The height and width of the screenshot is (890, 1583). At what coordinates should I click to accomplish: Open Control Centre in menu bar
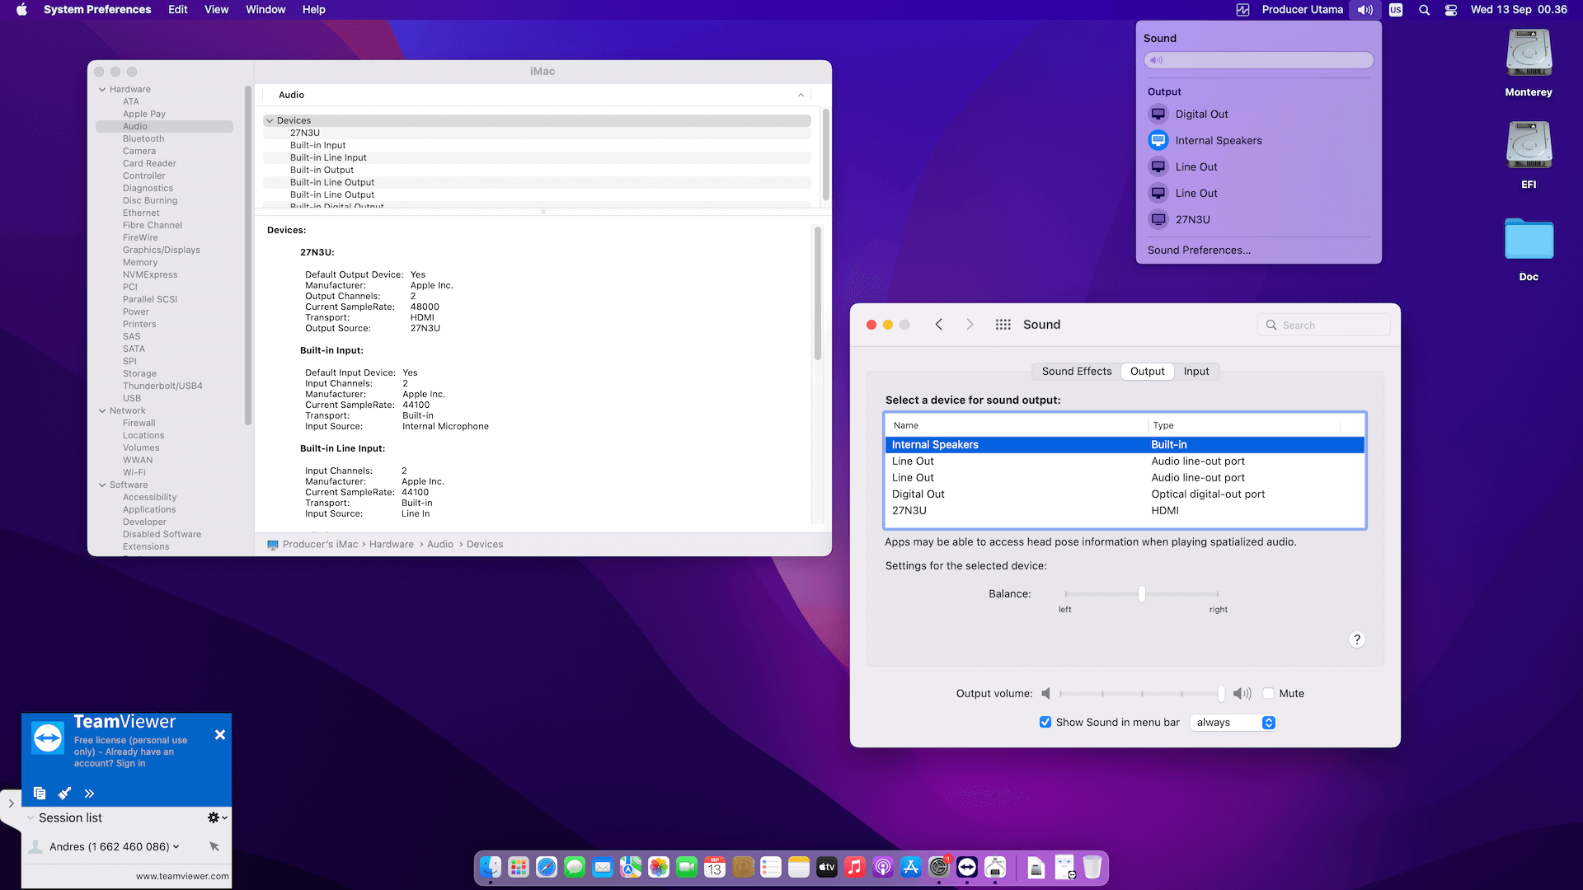[x=1451, y=10]
